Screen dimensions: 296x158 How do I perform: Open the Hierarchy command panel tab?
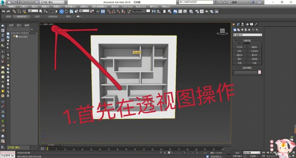243,24
